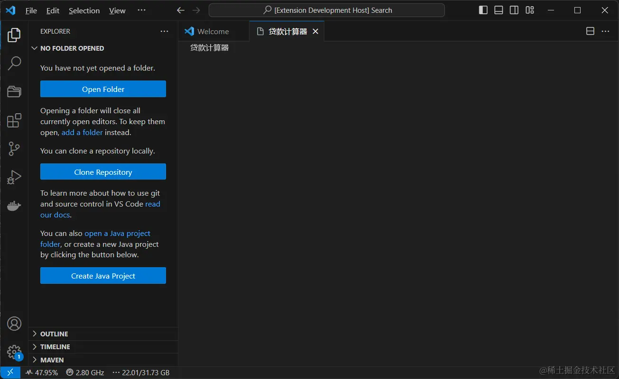
Task: Open the File menu
Action: tap(31, 10)
